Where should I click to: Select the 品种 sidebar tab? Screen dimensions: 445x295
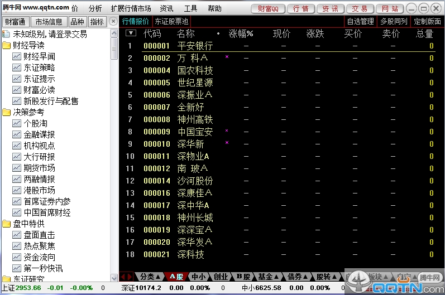click(x=77, y=22)
